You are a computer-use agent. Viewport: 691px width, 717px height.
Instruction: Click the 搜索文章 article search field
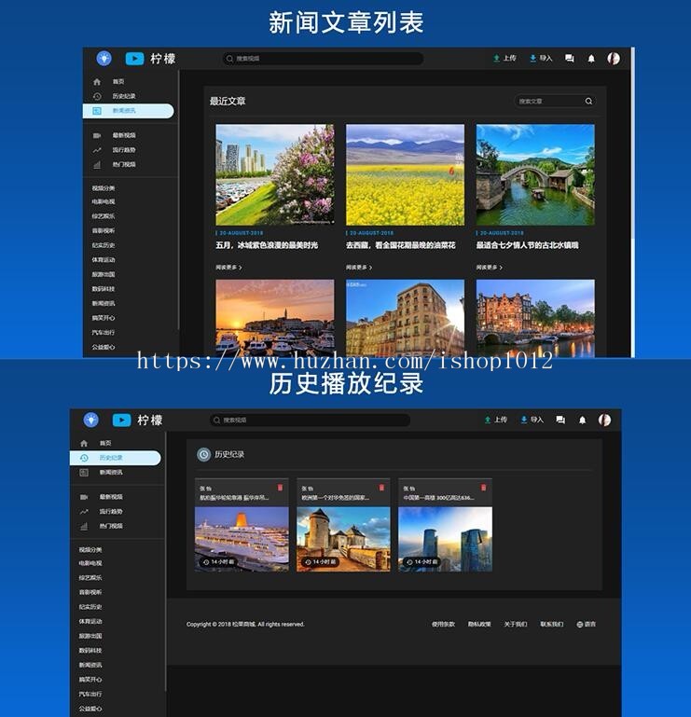[x=548, y=101]
